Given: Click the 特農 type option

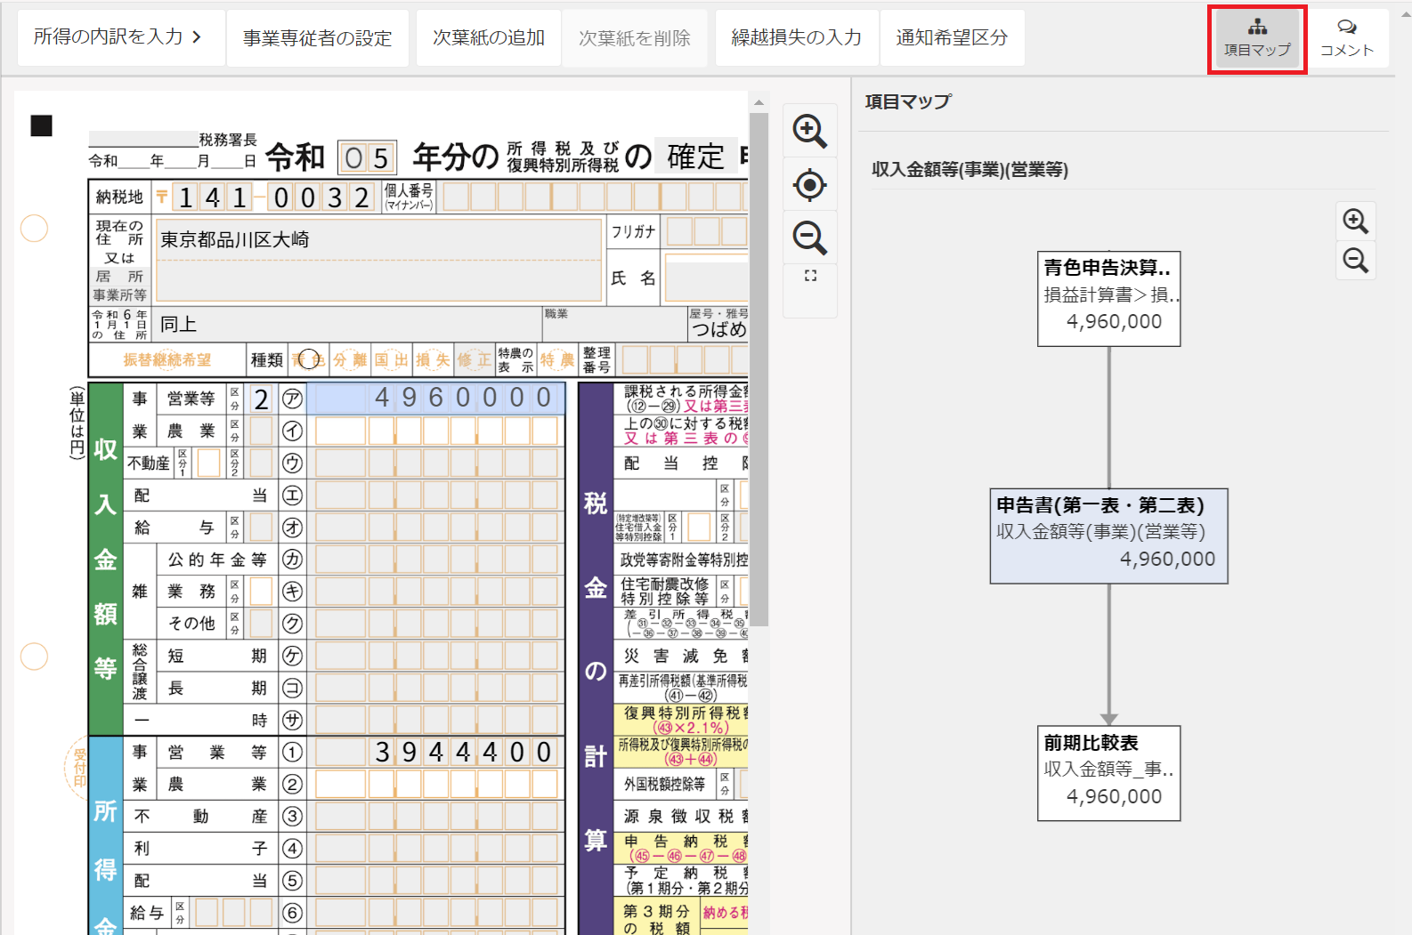Looking at the screenshot, I should pyautogui.click(x=556, y=359).
